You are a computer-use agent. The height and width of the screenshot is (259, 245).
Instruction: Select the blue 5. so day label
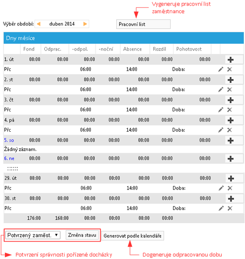[x=9, y=140]
